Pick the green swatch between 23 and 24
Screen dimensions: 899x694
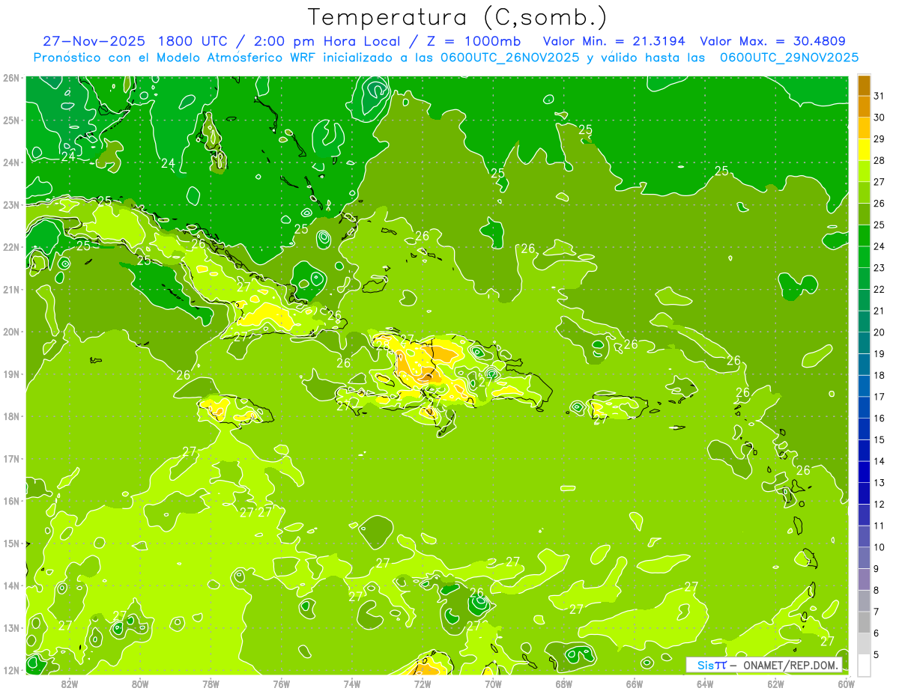[864, 257]
